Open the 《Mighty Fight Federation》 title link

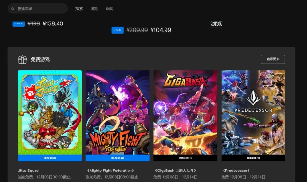pyautogui.click(x=110, y=171)
